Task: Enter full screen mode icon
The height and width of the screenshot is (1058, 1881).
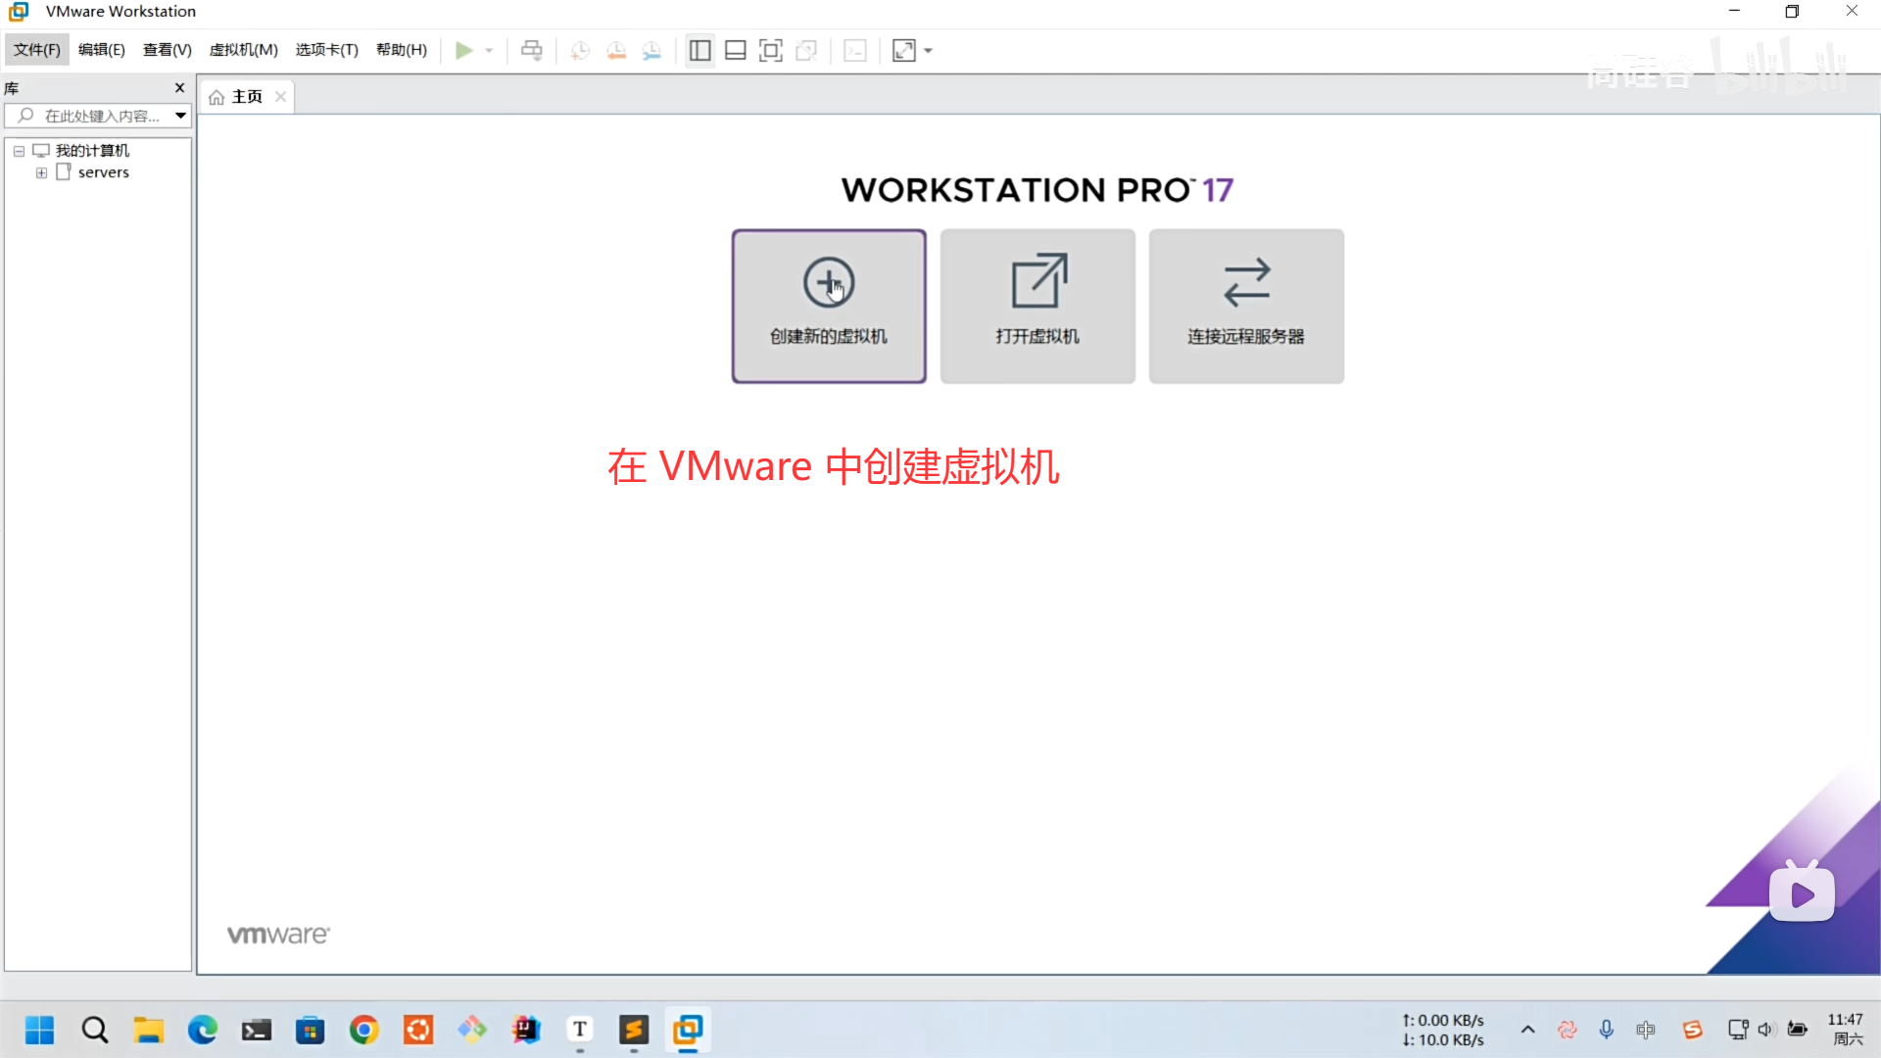Action: 771,51
